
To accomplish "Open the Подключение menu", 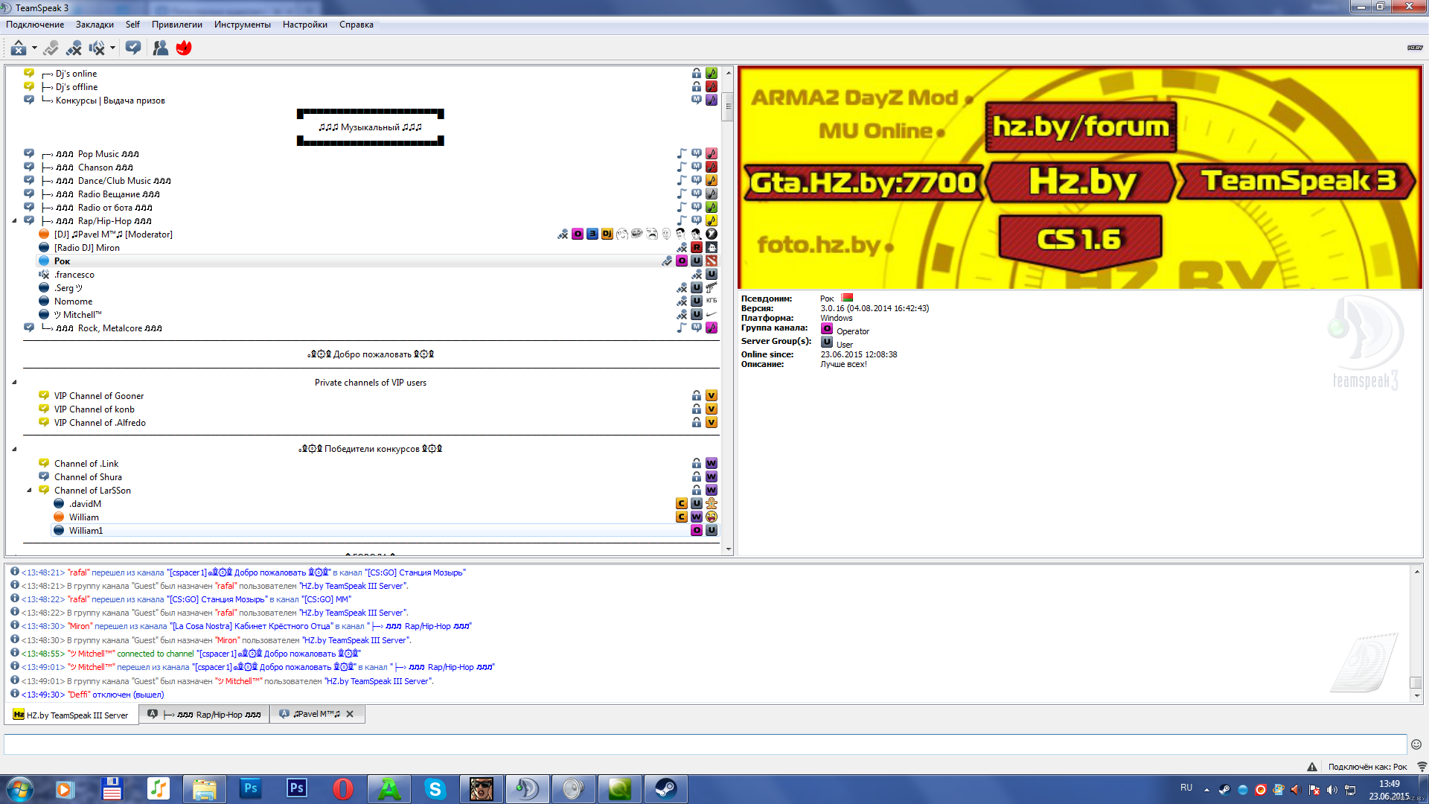I will [35, 25].
